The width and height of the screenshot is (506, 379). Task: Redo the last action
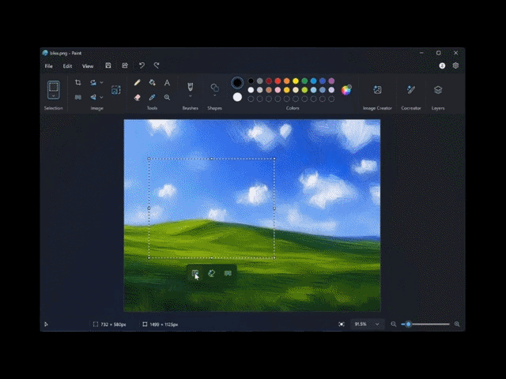(x=157, y=66)
